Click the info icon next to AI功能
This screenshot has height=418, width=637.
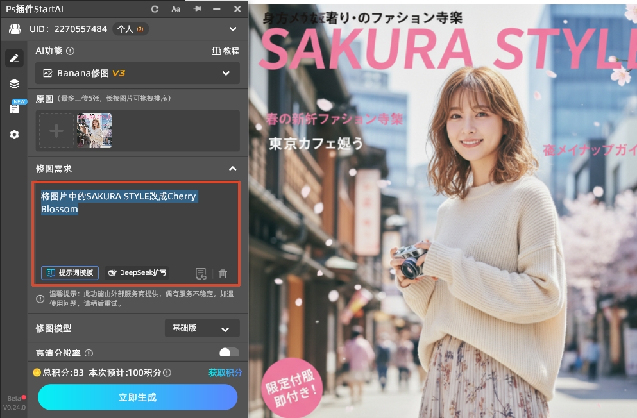[71, 51]
